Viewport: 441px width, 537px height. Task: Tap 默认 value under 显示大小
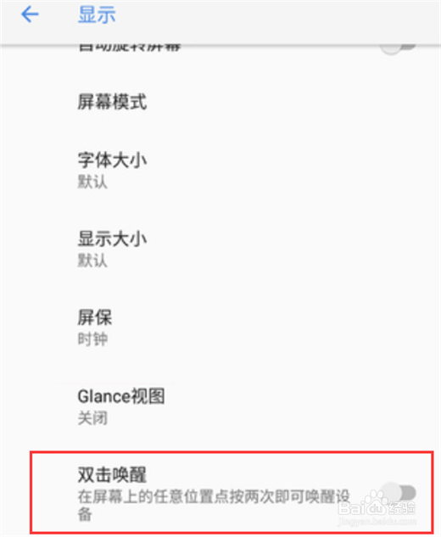pos(92,260)
